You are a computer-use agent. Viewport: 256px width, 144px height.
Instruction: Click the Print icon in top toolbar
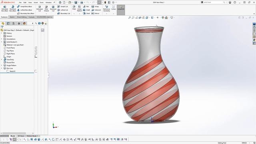tap(82, 2)
